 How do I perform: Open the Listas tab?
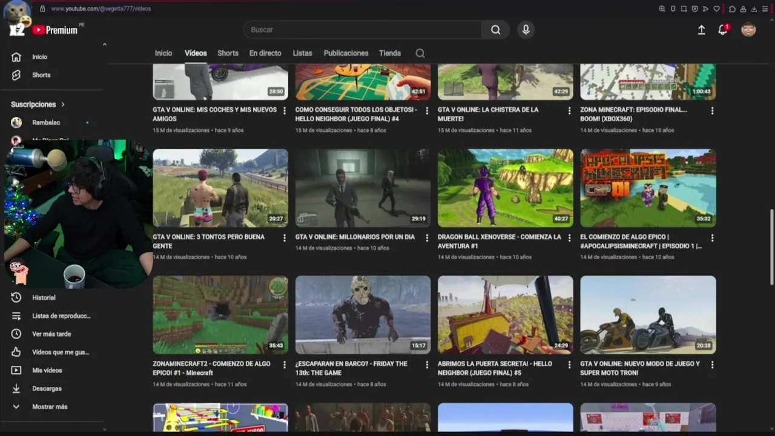click(x=302, y=53)
